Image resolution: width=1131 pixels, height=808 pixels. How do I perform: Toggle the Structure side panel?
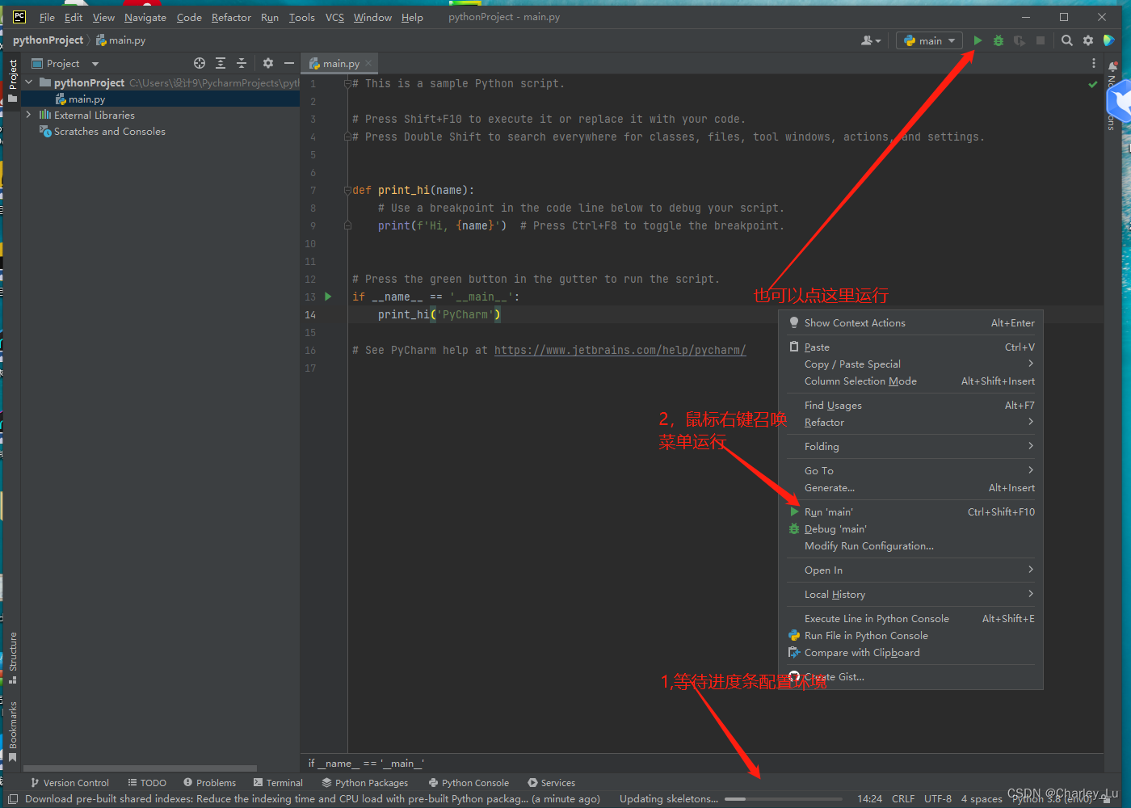(13, 658)
